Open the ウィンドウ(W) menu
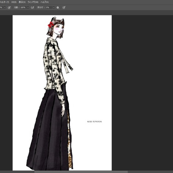The image size is (173, 173). point(33,2)
